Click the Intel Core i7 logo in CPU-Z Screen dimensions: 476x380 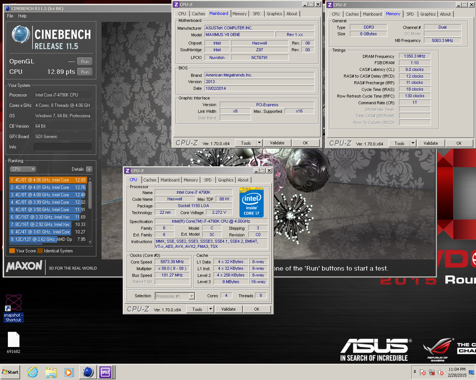coord(251,203)
